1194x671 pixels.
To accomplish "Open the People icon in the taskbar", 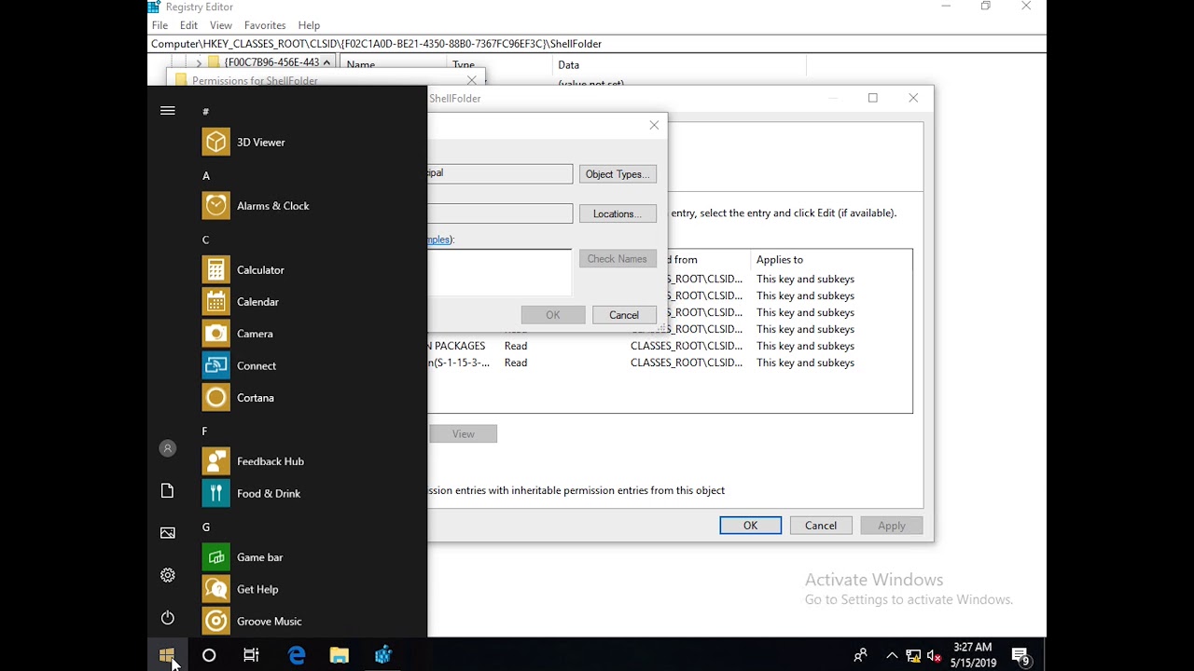I will 860,656.
